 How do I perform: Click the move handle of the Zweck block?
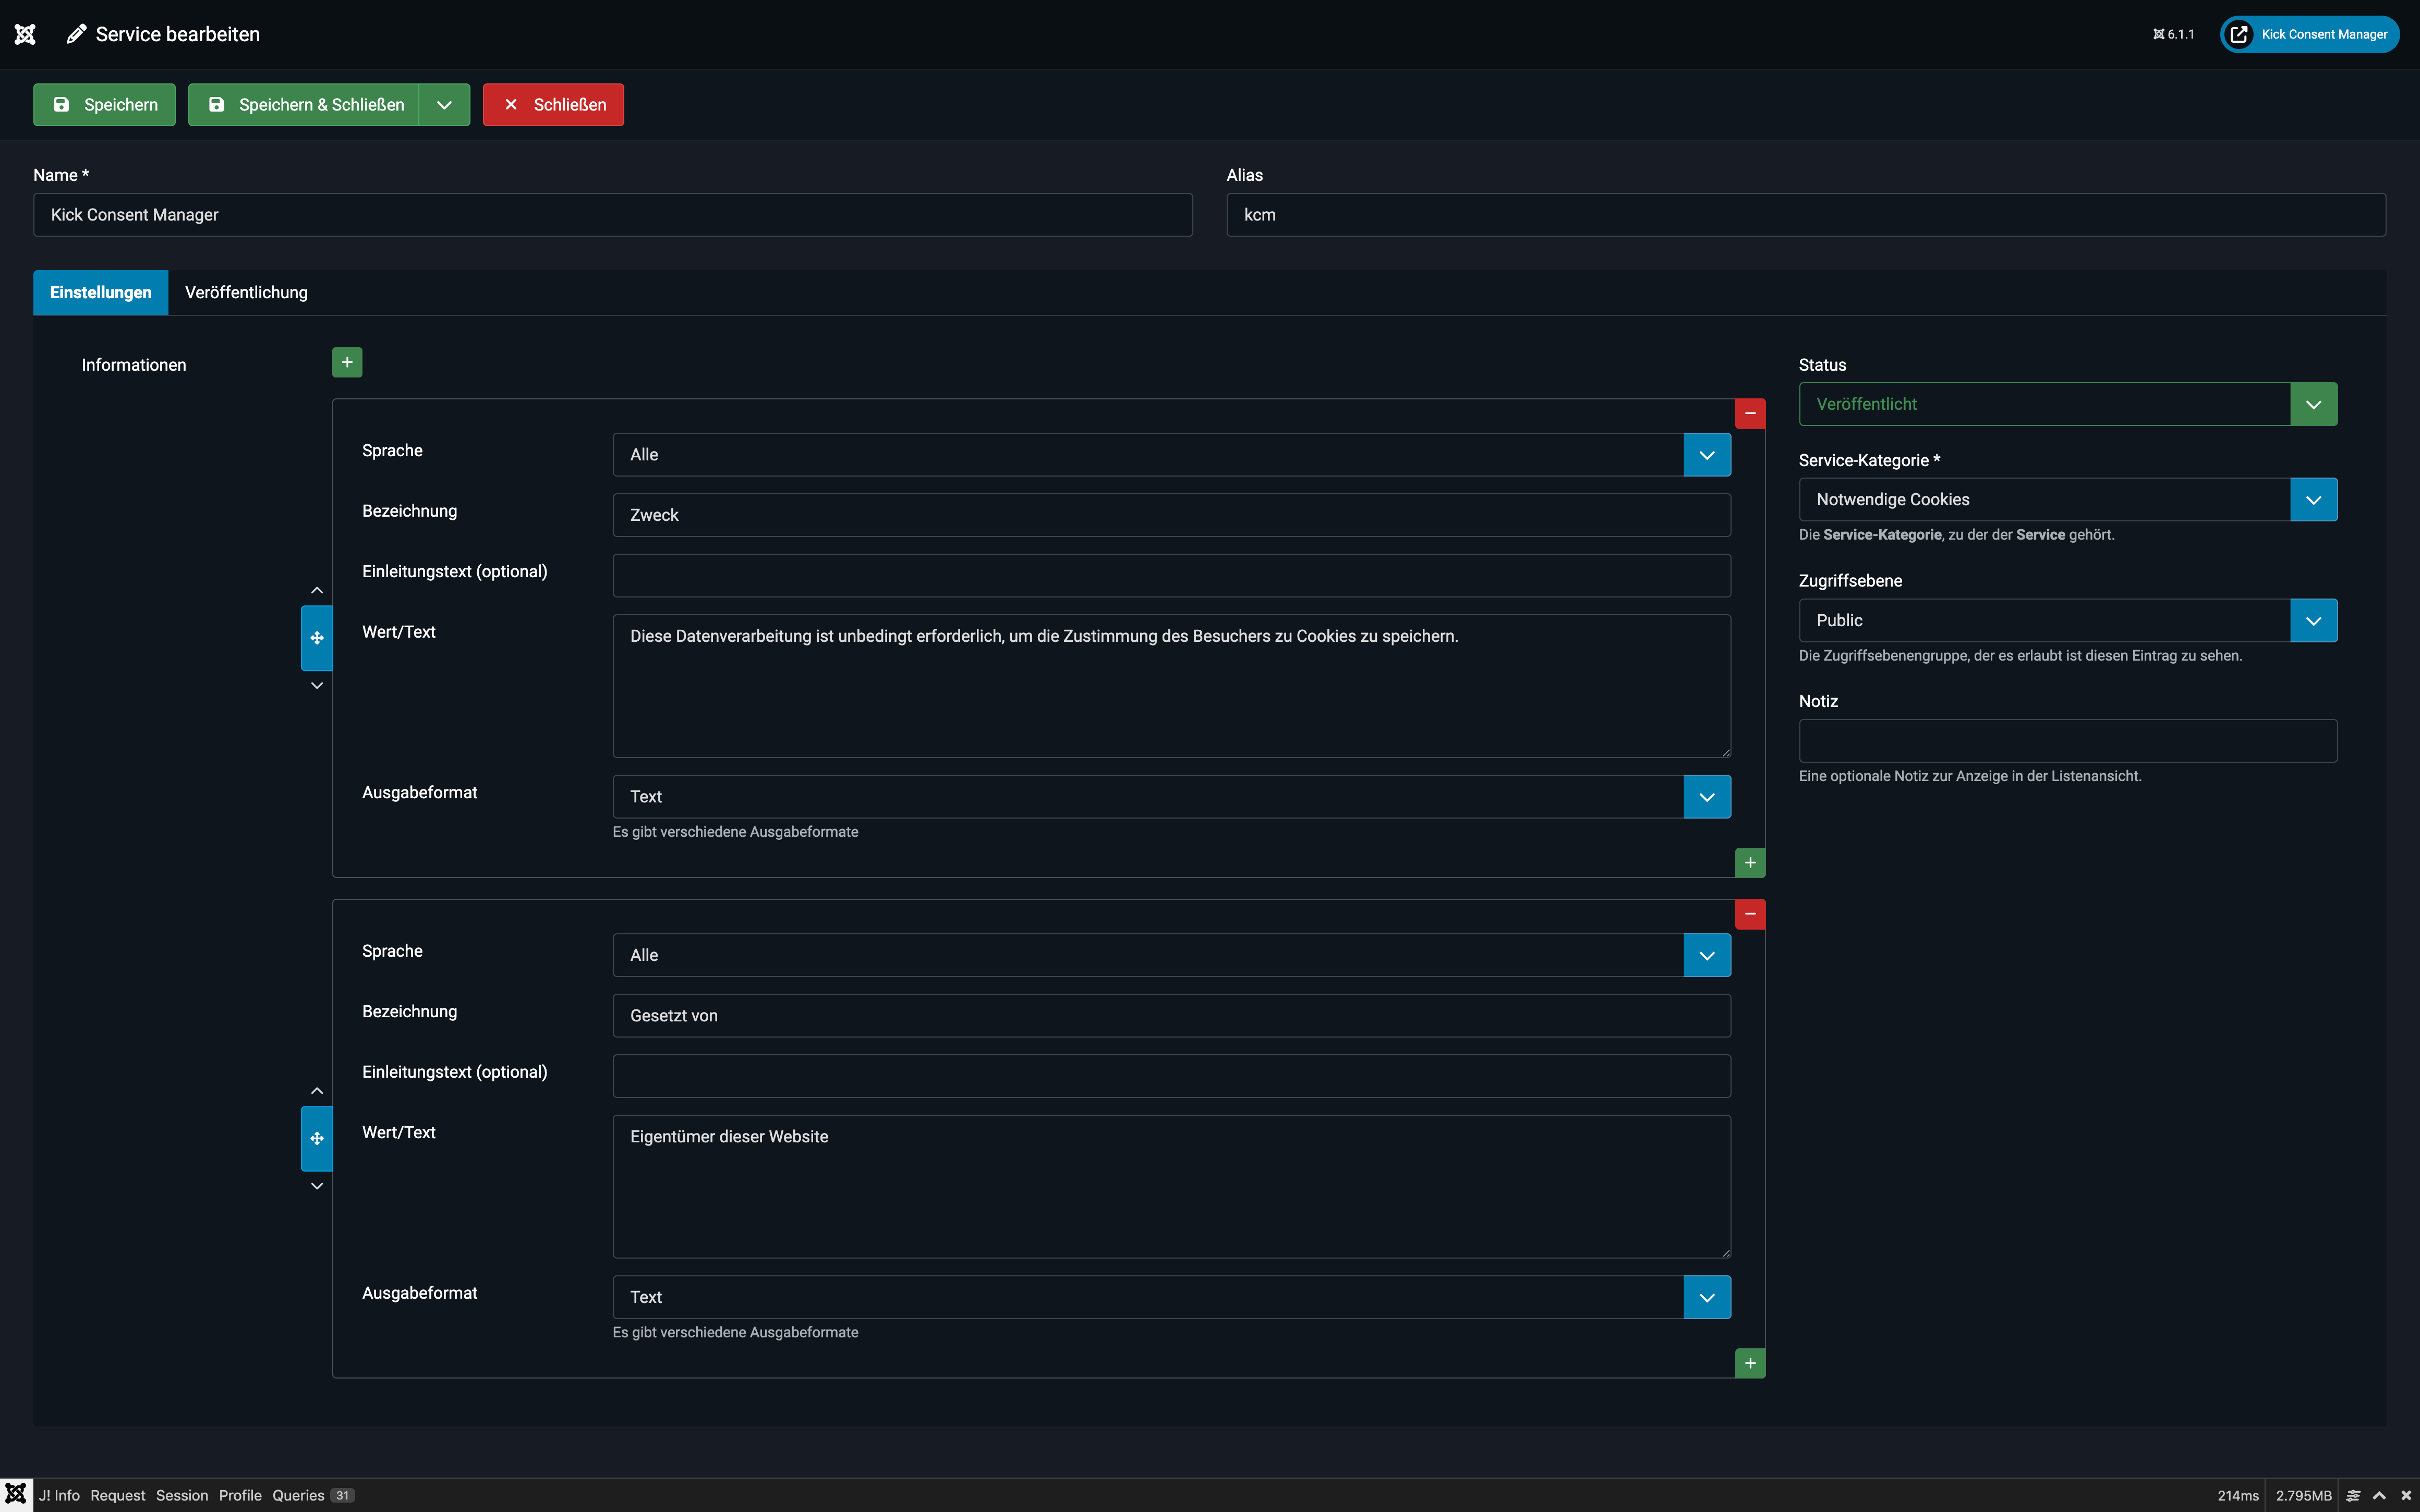click(317, 638)
